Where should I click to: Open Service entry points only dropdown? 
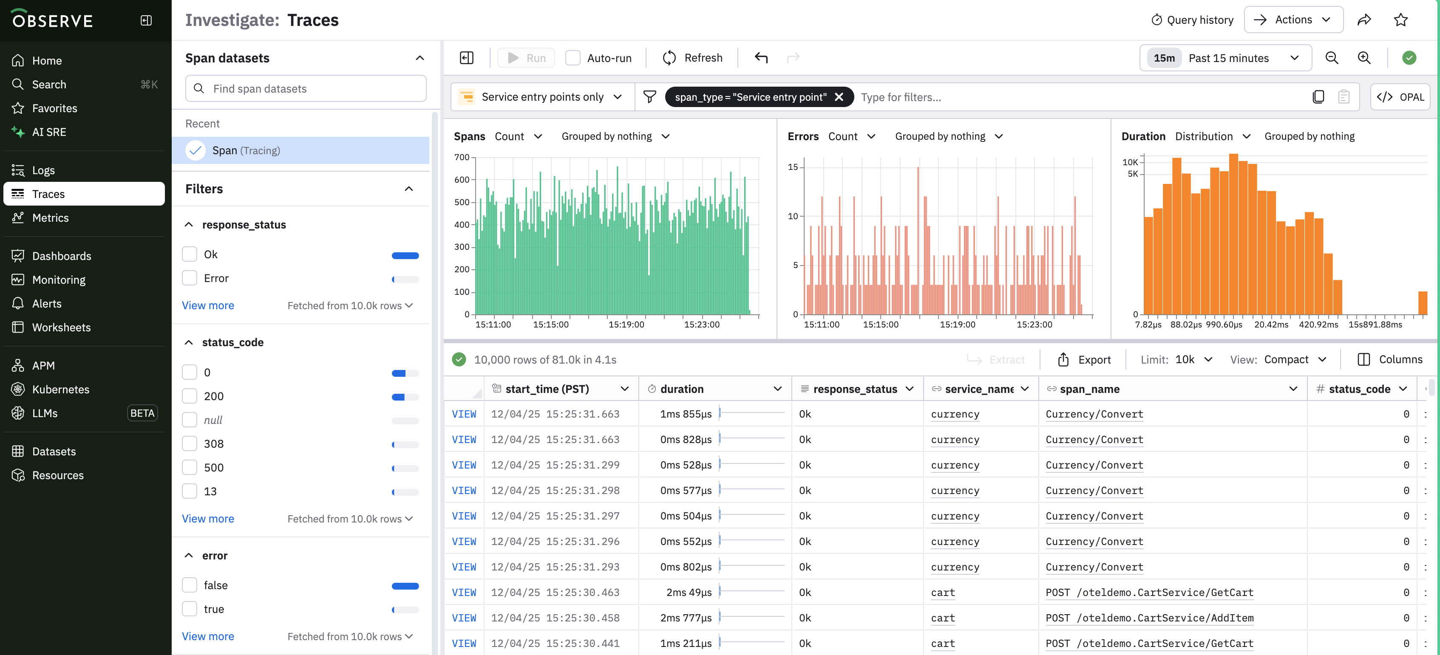(x=542, y=97)
